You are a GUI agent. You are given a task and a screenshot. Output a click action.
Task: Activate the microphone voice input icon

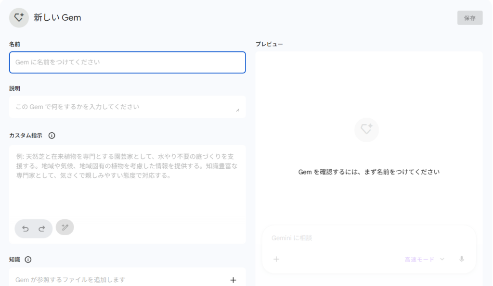point(462,259)
